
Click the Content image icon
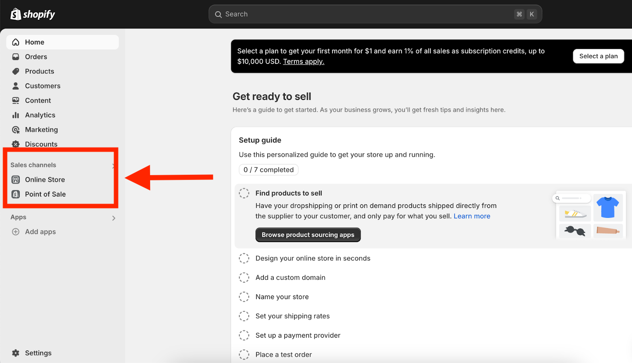(x=16, y=101)
